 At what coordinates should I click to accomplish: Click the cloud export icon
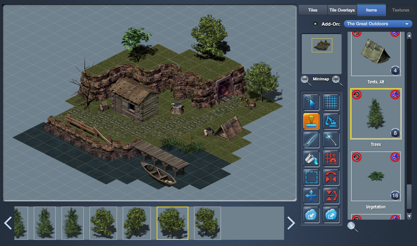click(x=331, y=214)
